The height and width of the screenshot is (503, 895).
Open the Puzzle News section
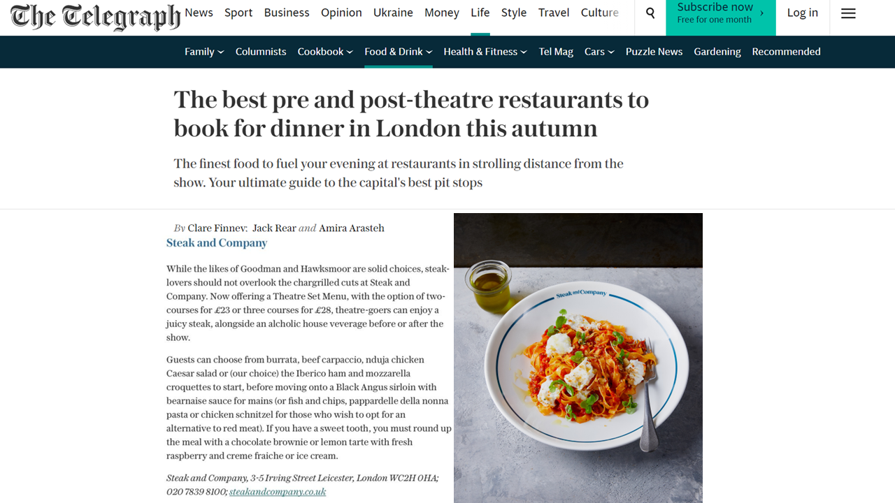(654, 52)
